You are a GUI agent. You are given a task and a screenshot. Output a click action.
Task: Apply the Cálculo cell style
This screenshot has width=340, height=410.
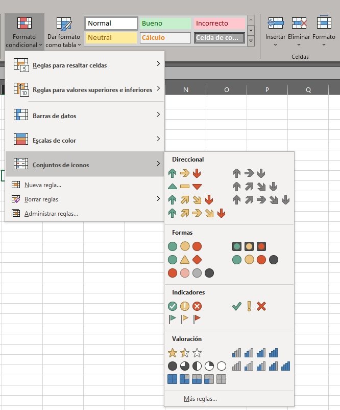(x=165, y=38)
